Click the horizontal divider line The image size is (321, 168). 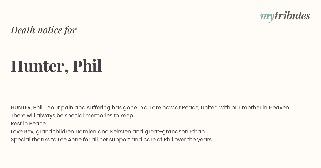point(160,95)
